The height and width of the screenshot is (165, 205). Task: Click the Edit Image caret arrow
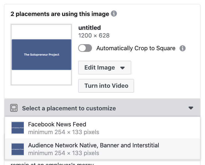(x=122, y=68)
